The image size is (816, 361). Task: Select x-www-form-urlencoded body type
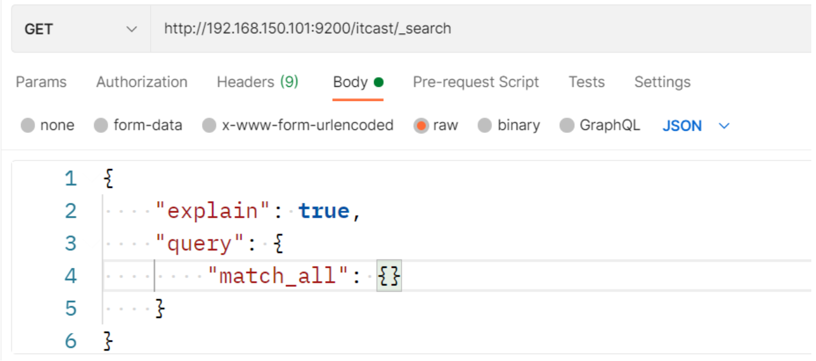coord(209,125)
